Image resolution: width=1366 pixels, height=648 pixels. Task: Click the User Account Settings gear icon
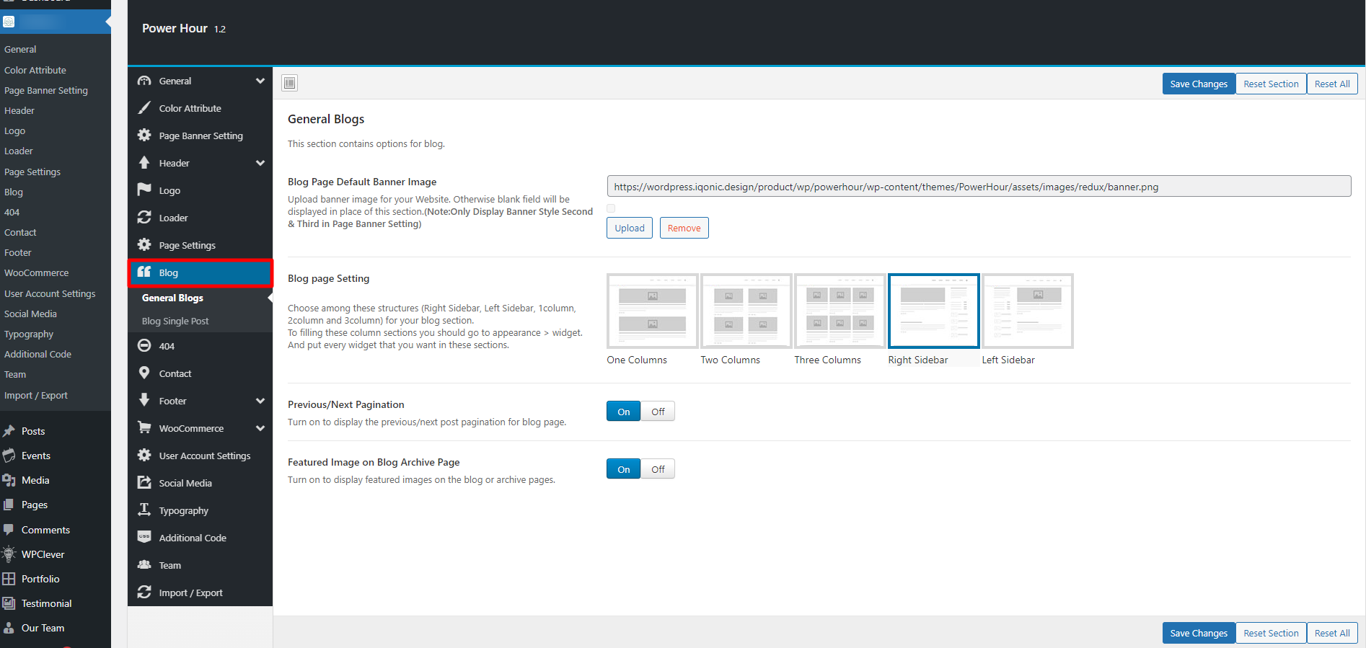pos(144,456)
